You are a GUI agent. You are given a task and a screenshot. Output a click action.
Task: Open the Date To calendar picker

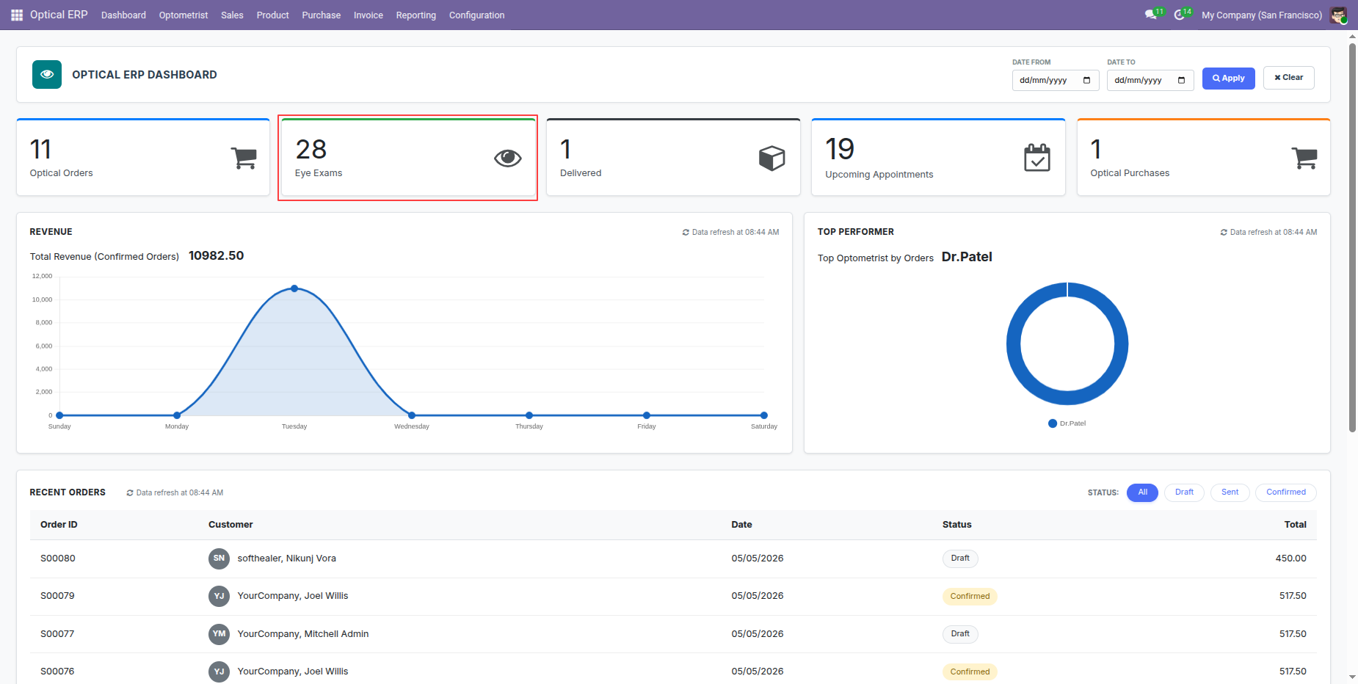coord(1182,80)
